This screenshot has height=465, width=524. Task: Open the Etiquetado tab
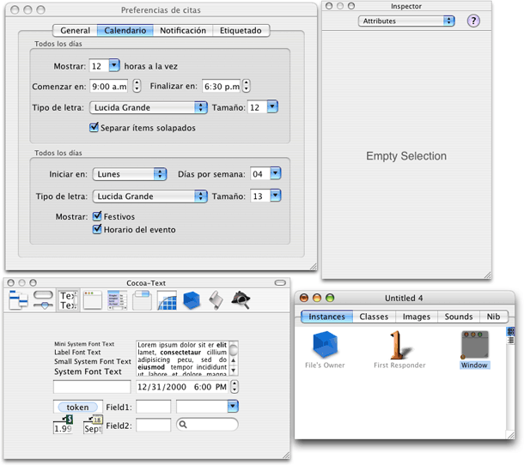(x=241, y=30)
